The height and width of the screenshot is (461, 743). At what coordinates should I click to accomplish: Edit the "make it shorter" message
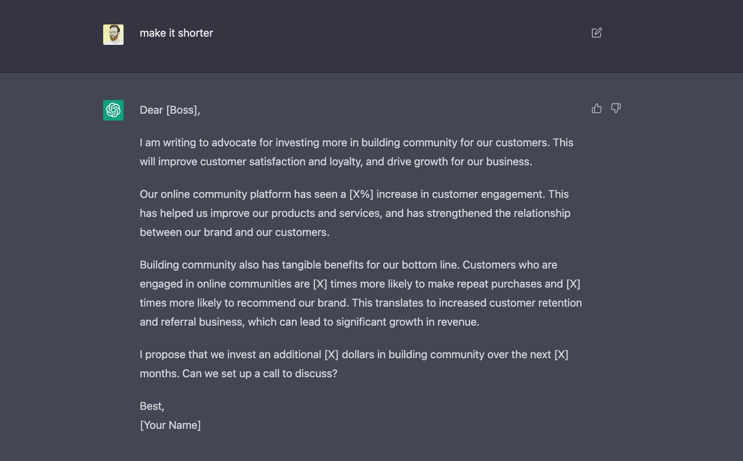coord(596,33)
